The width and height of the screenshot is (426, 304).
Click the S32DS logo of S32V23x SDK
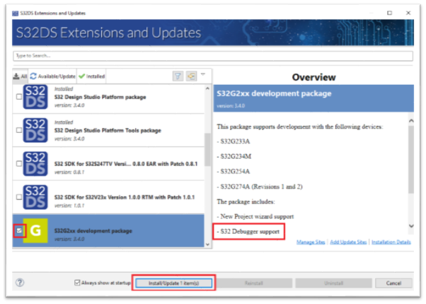pos(35,197)
